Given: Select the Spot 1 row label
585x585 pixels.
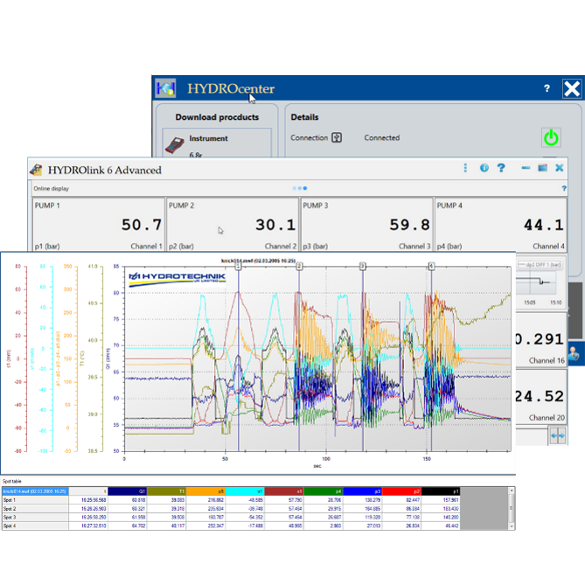Looking at the screenshot, I should click(35, 500).
